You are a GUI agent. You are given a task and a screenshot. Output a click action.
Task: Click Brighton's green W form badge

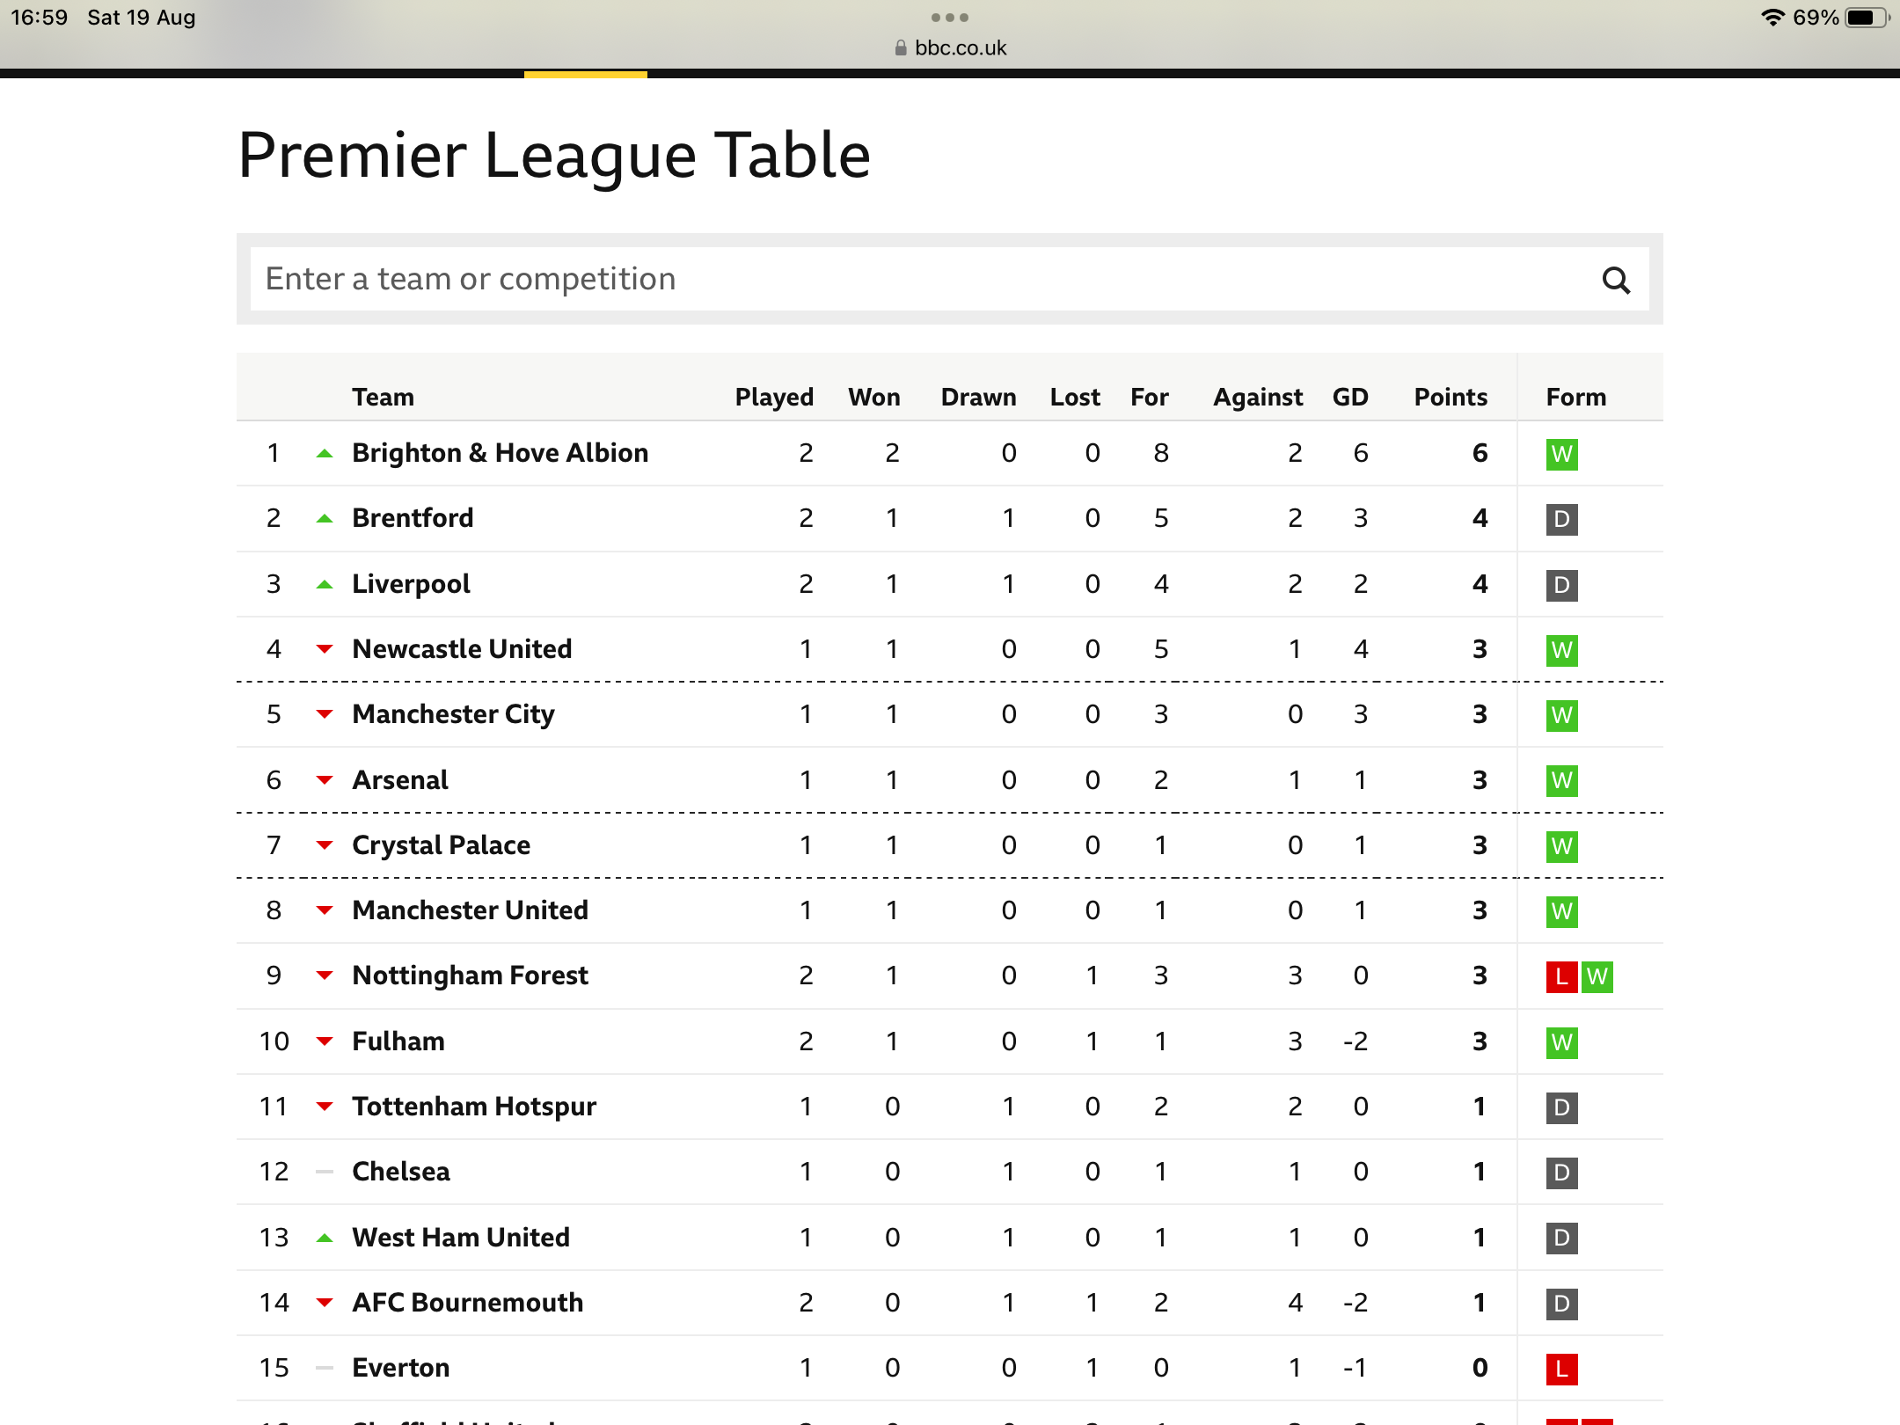coord(1561,454)
